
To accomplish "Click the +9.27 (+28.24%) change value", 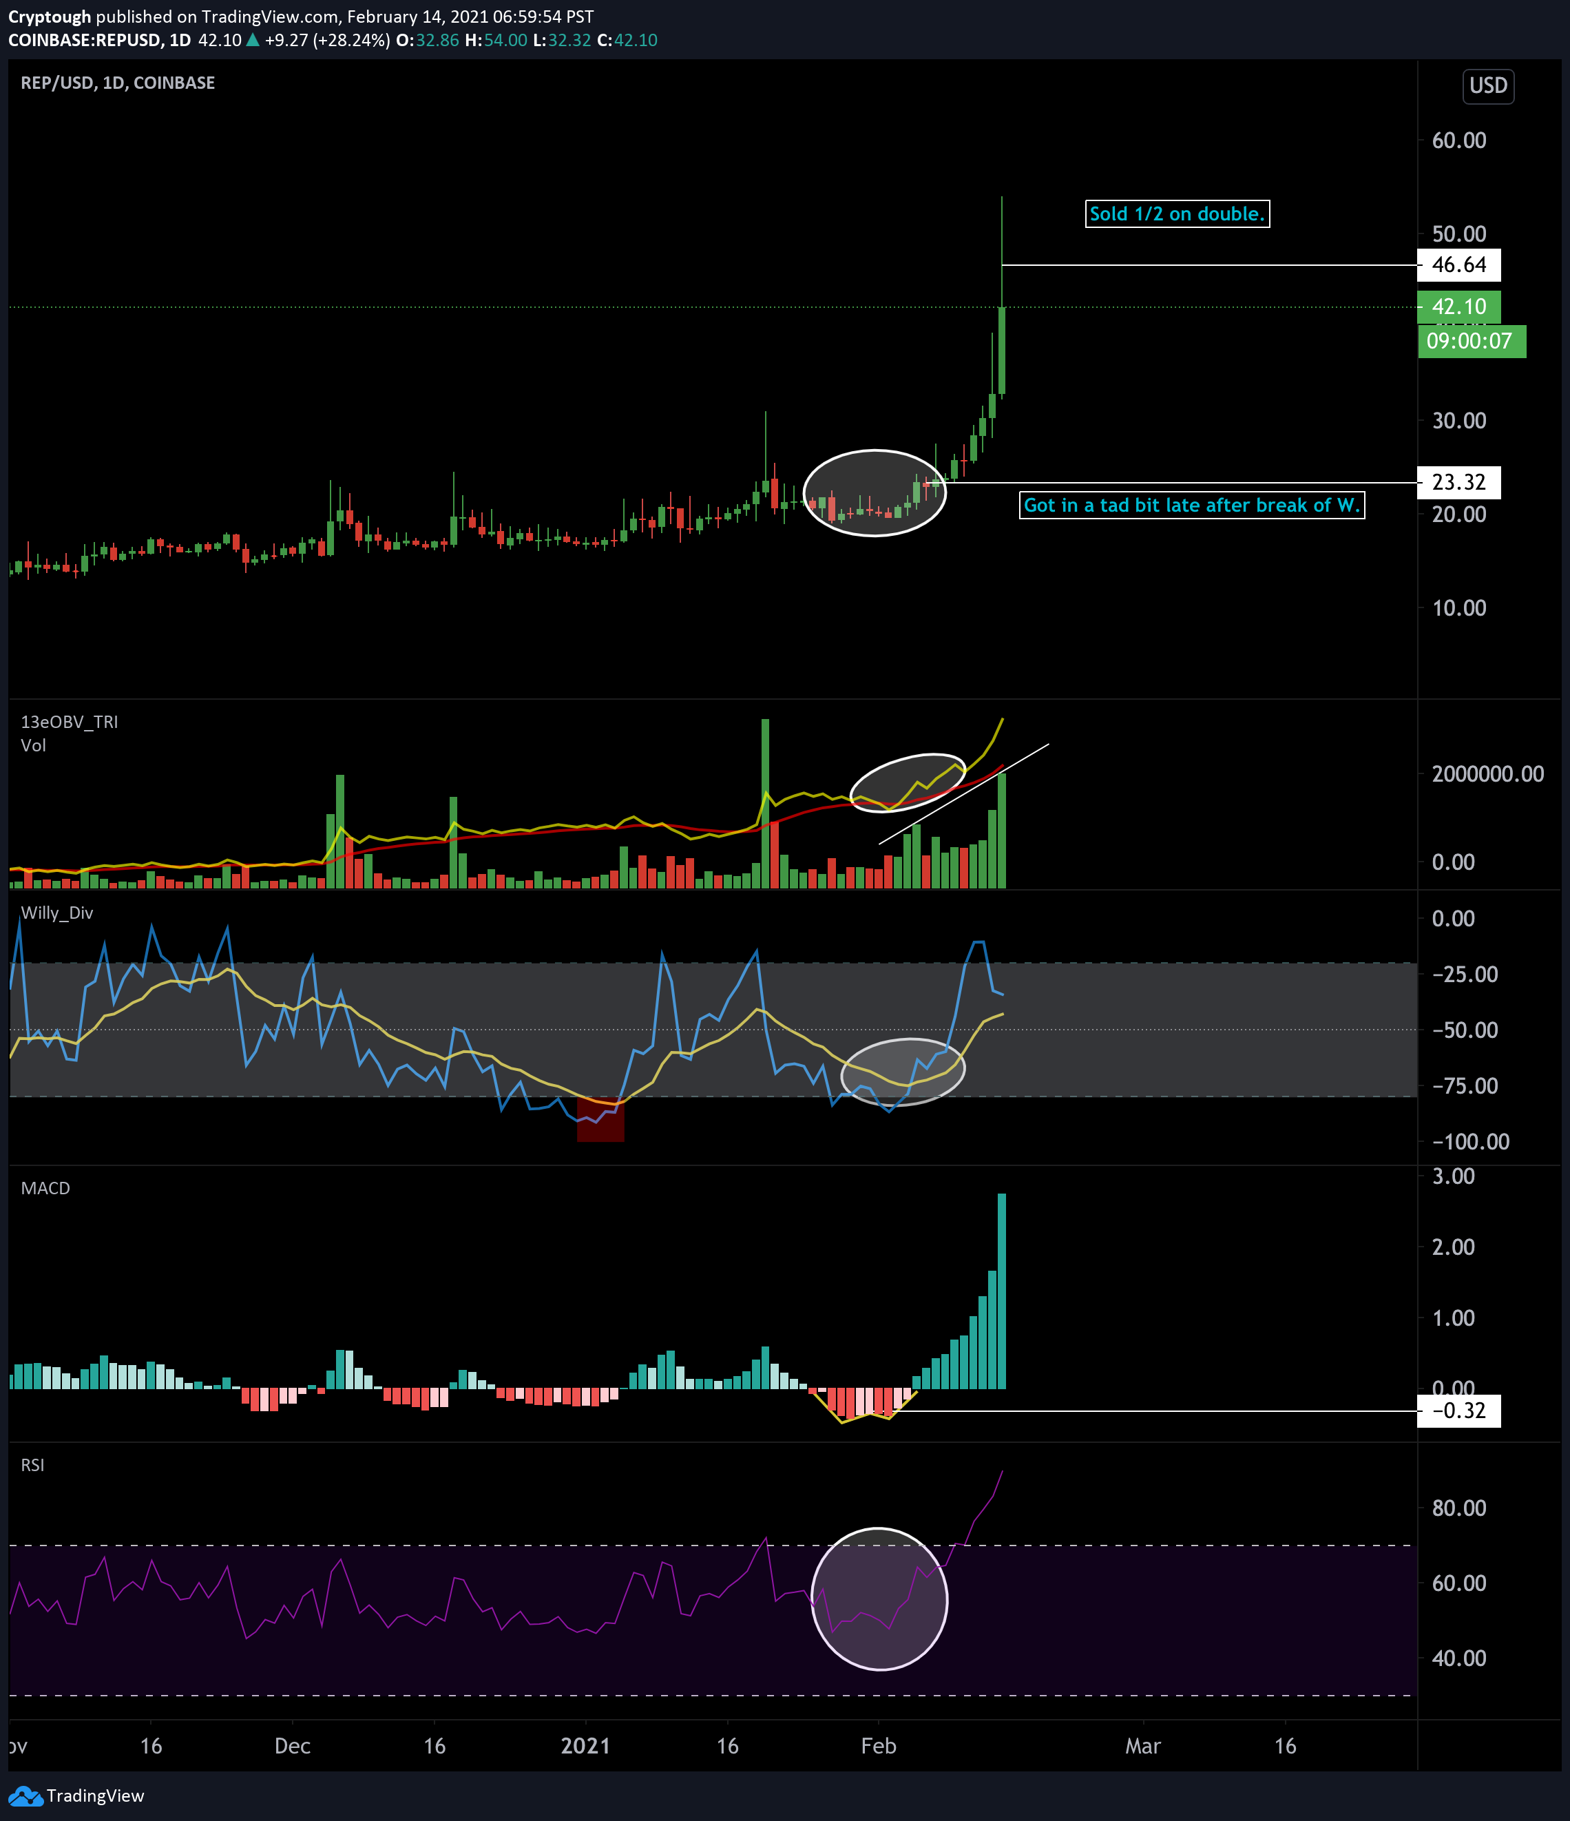I will click(327, 41).
